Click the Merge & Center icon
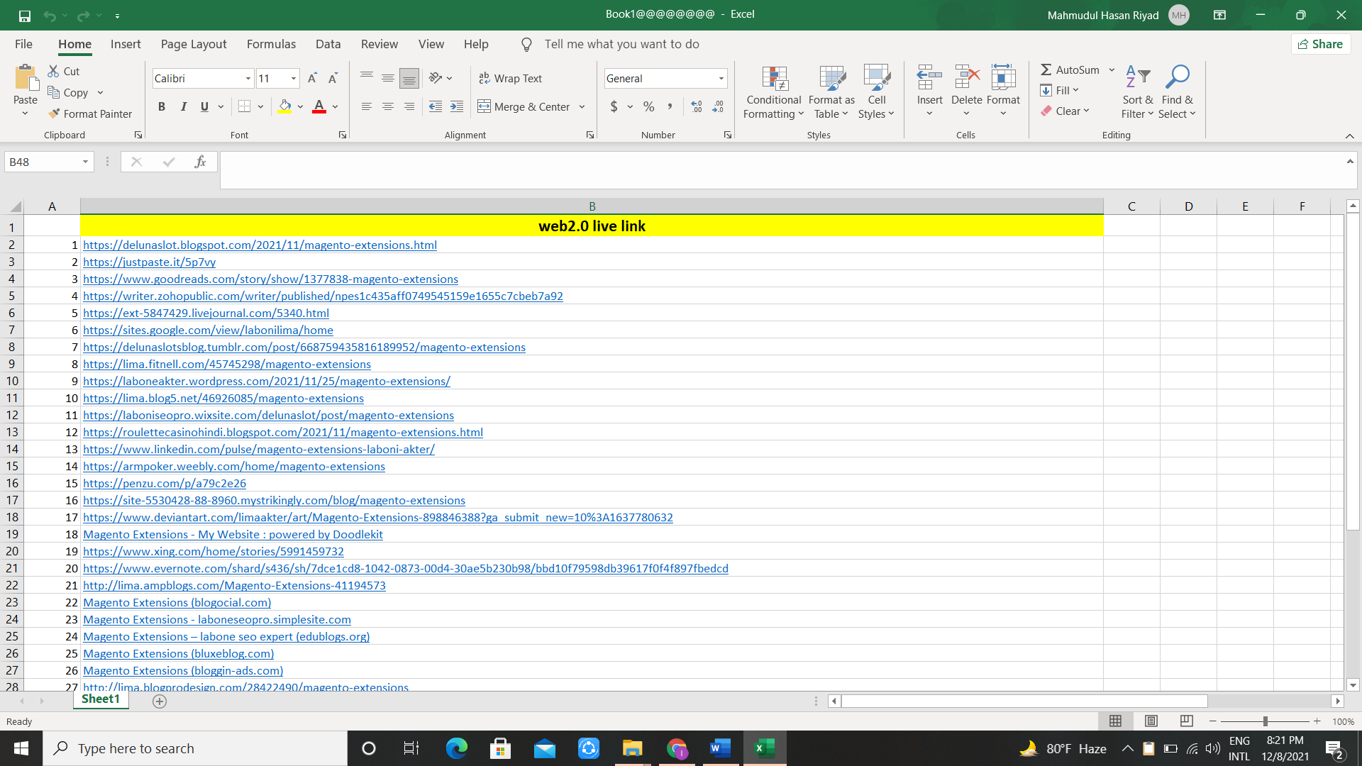Image resolution: width=1362 pixels, height=766 pixels. [x=485, y=106]
